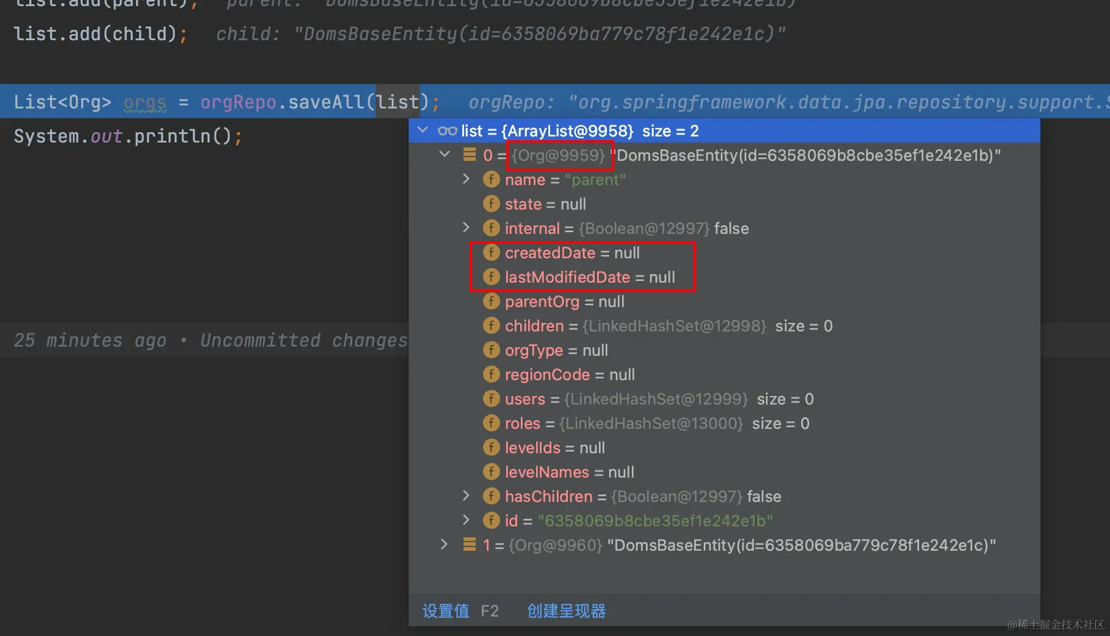Click field icon next to id

tap(491, 520)
